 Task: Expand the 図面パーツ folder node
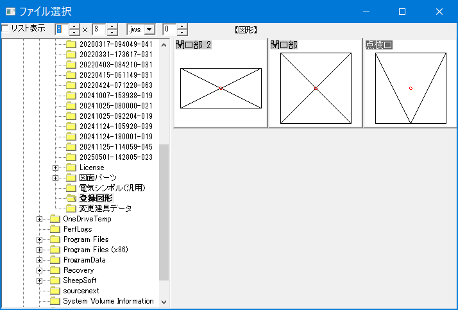[x=55, y=178]
